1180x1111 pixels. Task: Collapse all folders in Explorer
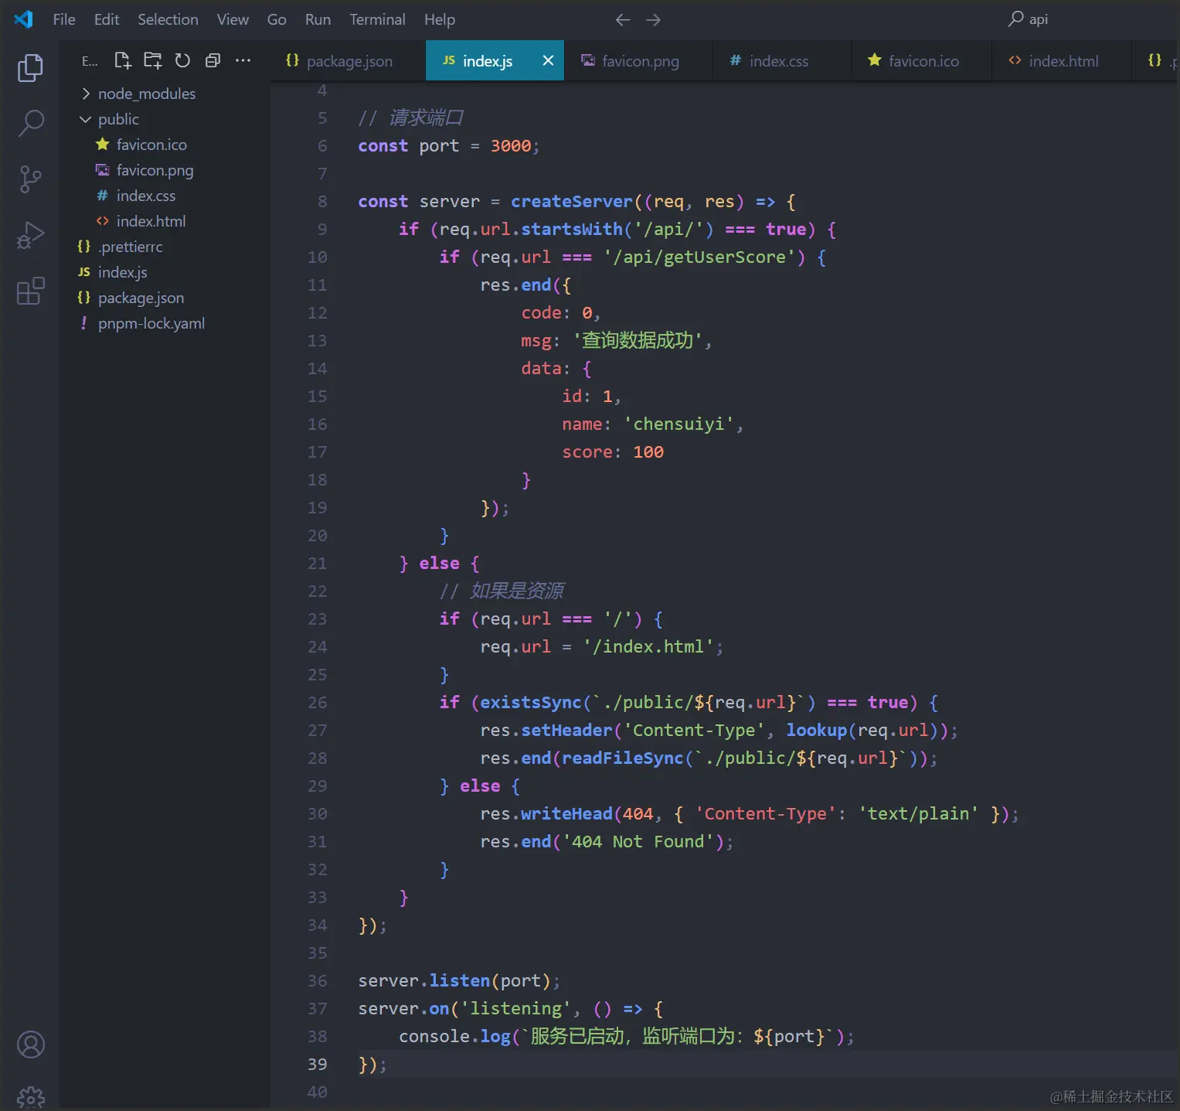213,60
